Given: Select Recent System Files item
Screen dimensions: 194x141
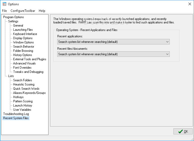Looking at the screenshot, I should point(16,118).
